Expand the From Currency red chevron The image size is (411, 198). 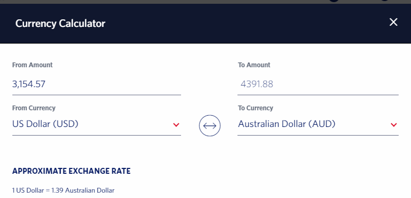176,125
